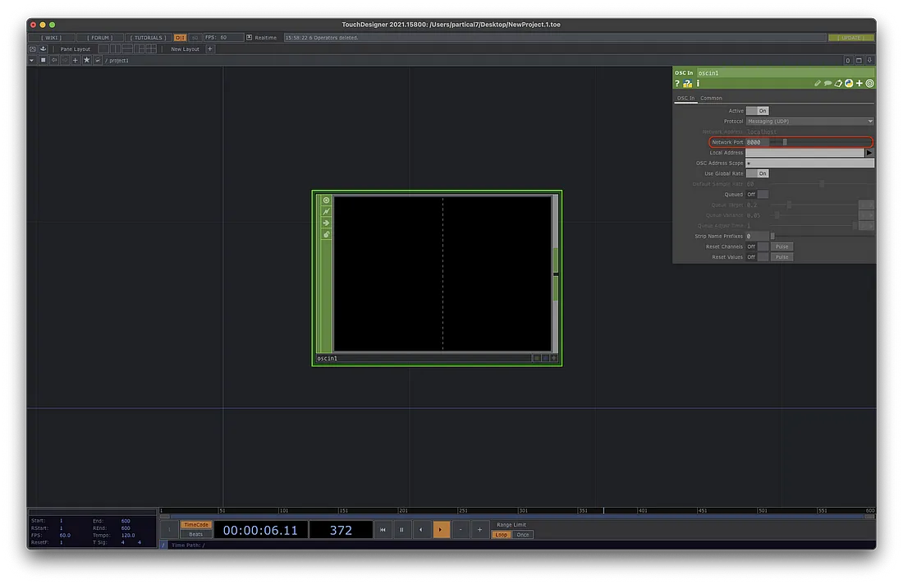
Task: Open the Python help icon in parameter panel
Action: (687, 84)
